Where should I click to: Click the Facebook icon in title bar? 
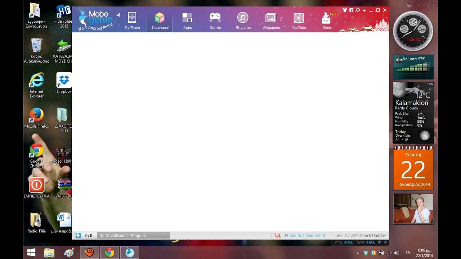351,10
